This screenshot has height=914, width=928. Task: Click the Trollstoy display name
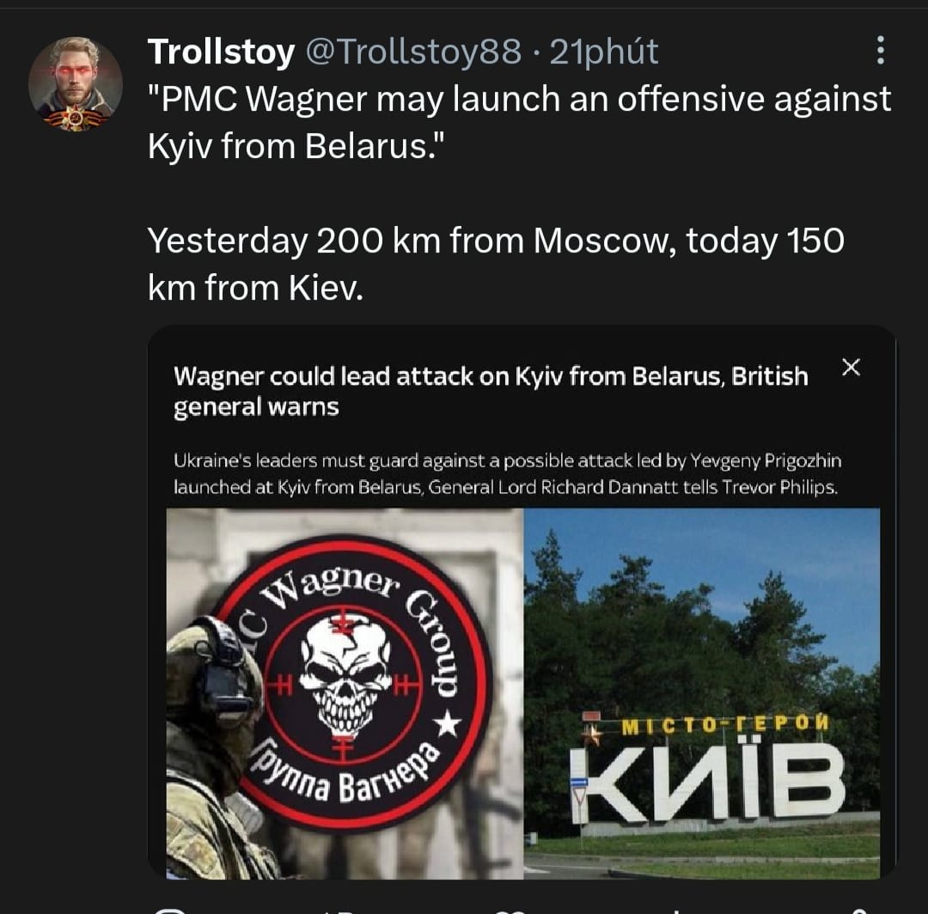[x=221, y=53]
